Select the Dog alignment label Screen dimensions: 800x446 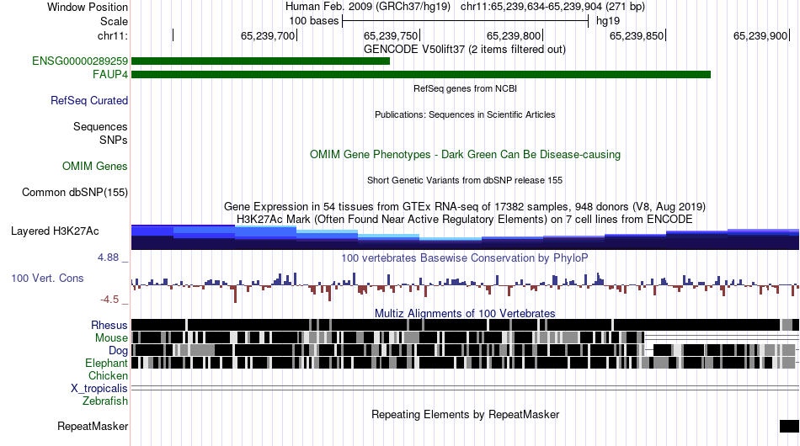point(118,351)
